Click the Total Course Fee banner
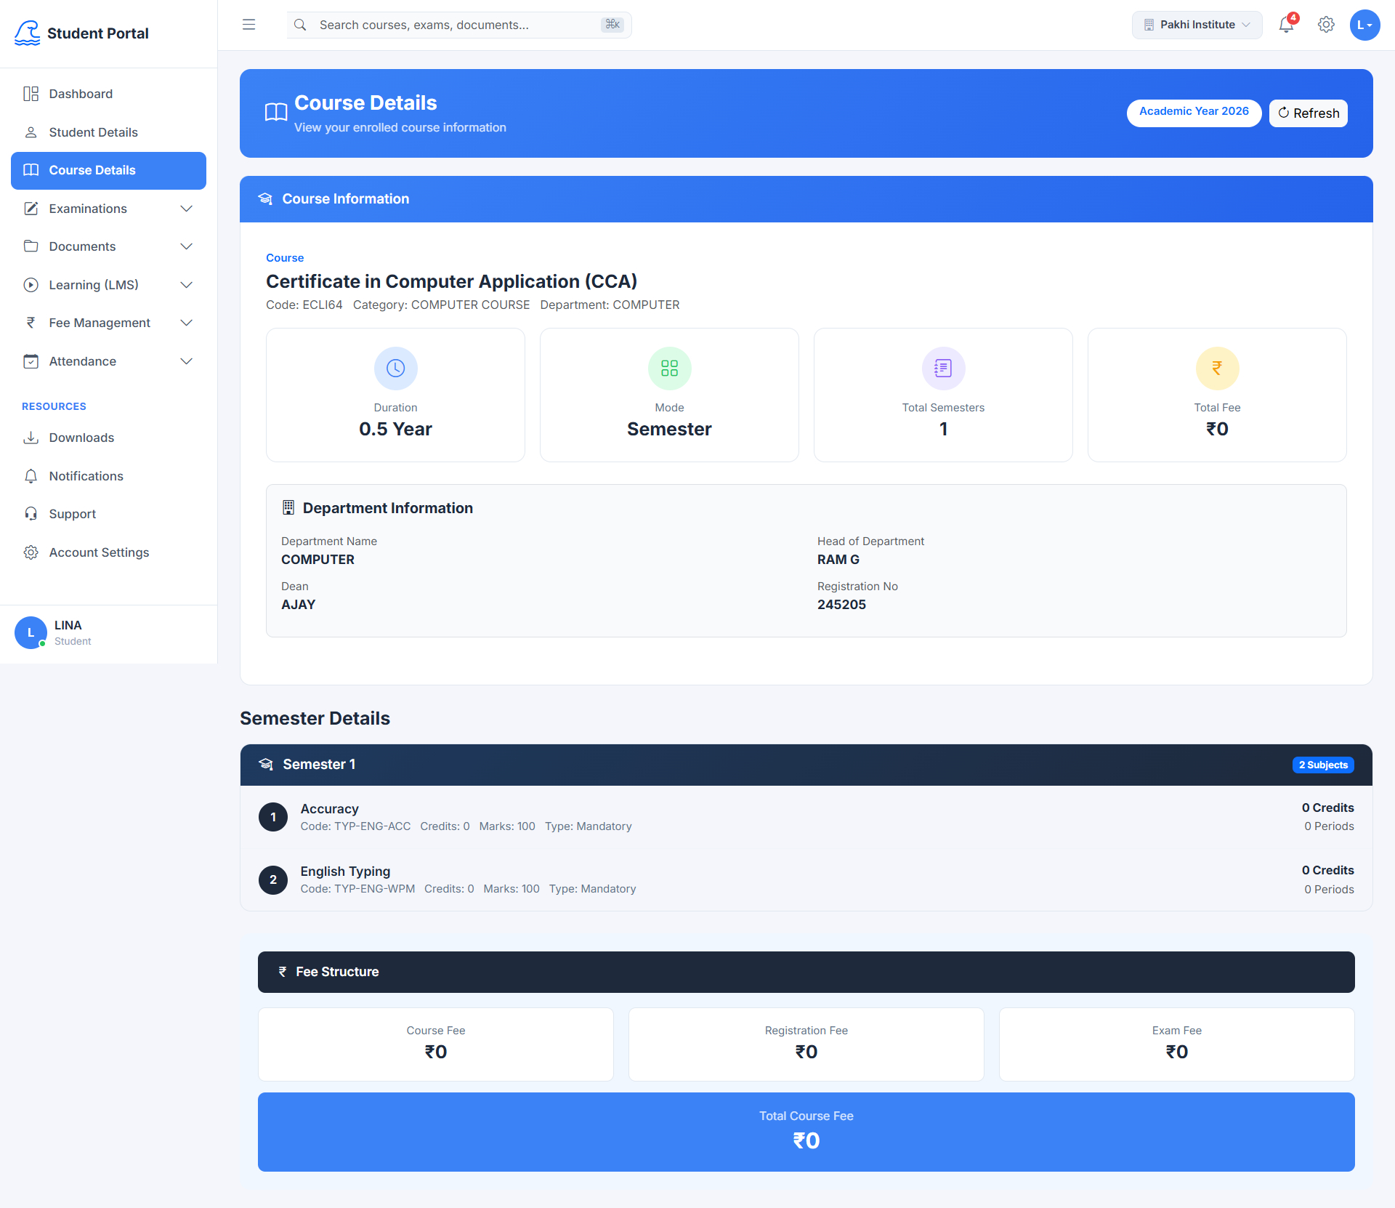The width and height of the screenshot is (1395, 1208). (806, 1132)
